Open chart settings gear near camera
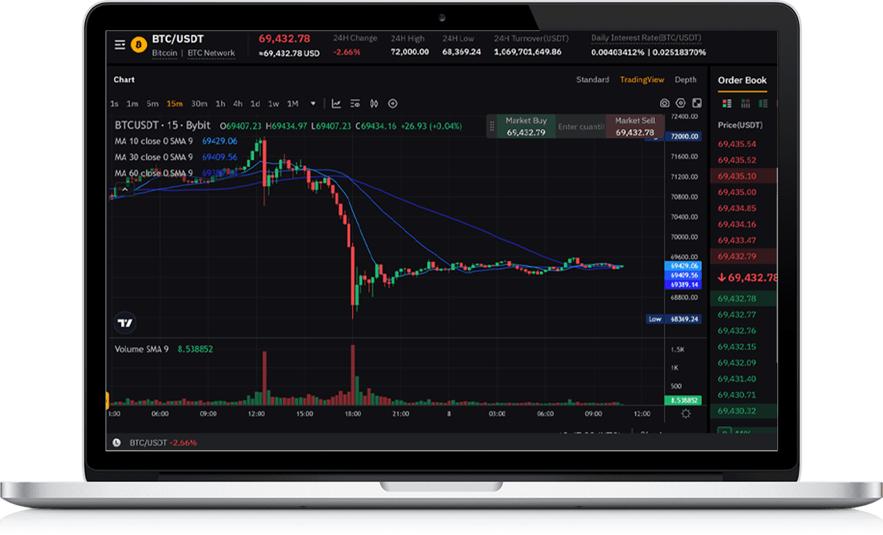This screenshot has height=535, width=883. click(681, 104)
